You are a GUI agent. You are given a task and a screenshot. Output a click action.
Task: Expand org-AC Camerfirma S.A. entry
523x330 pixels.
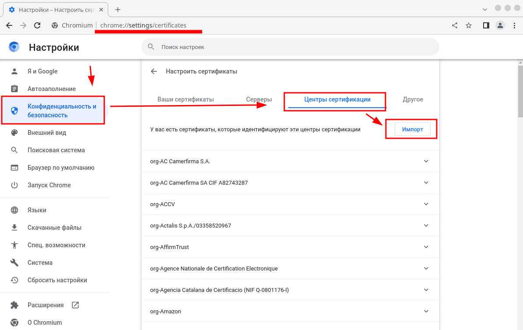point(426,161)
